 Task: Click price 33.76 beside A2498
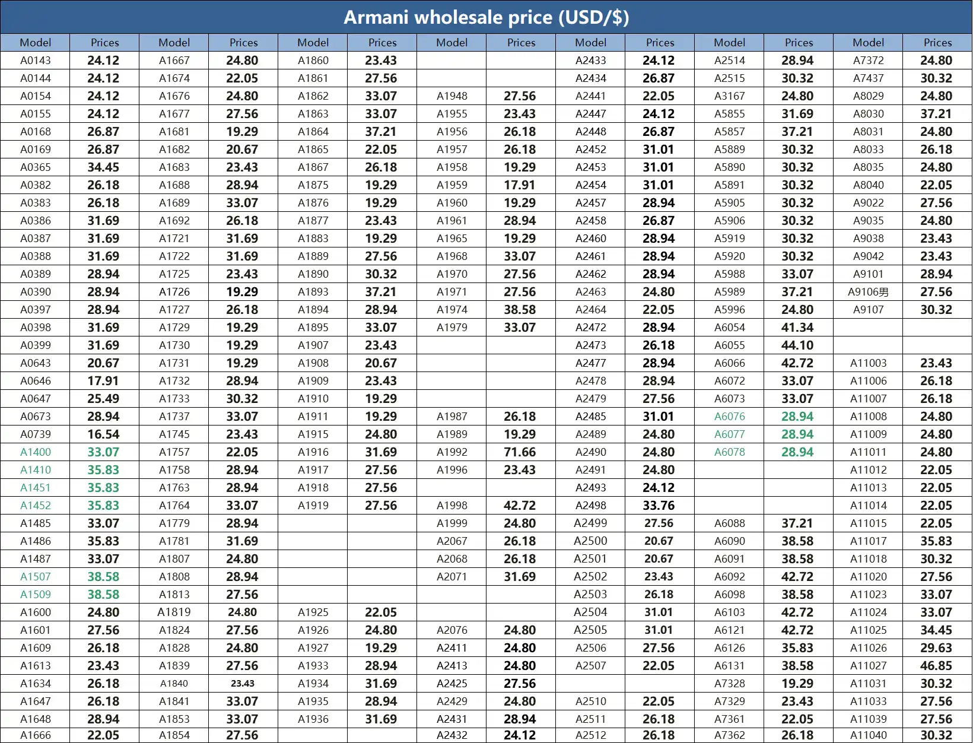pyautogui.click(x=659, y=506)
